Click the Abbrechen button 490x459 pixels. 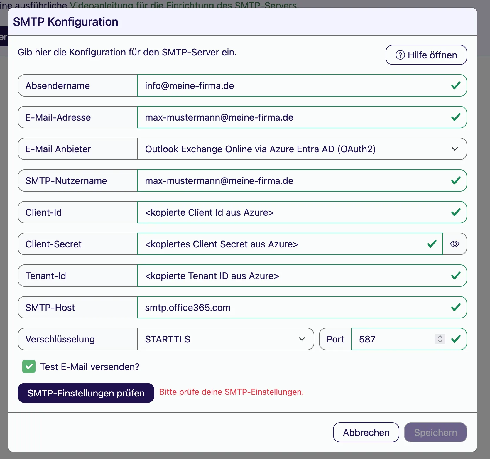tap(366, 432)
